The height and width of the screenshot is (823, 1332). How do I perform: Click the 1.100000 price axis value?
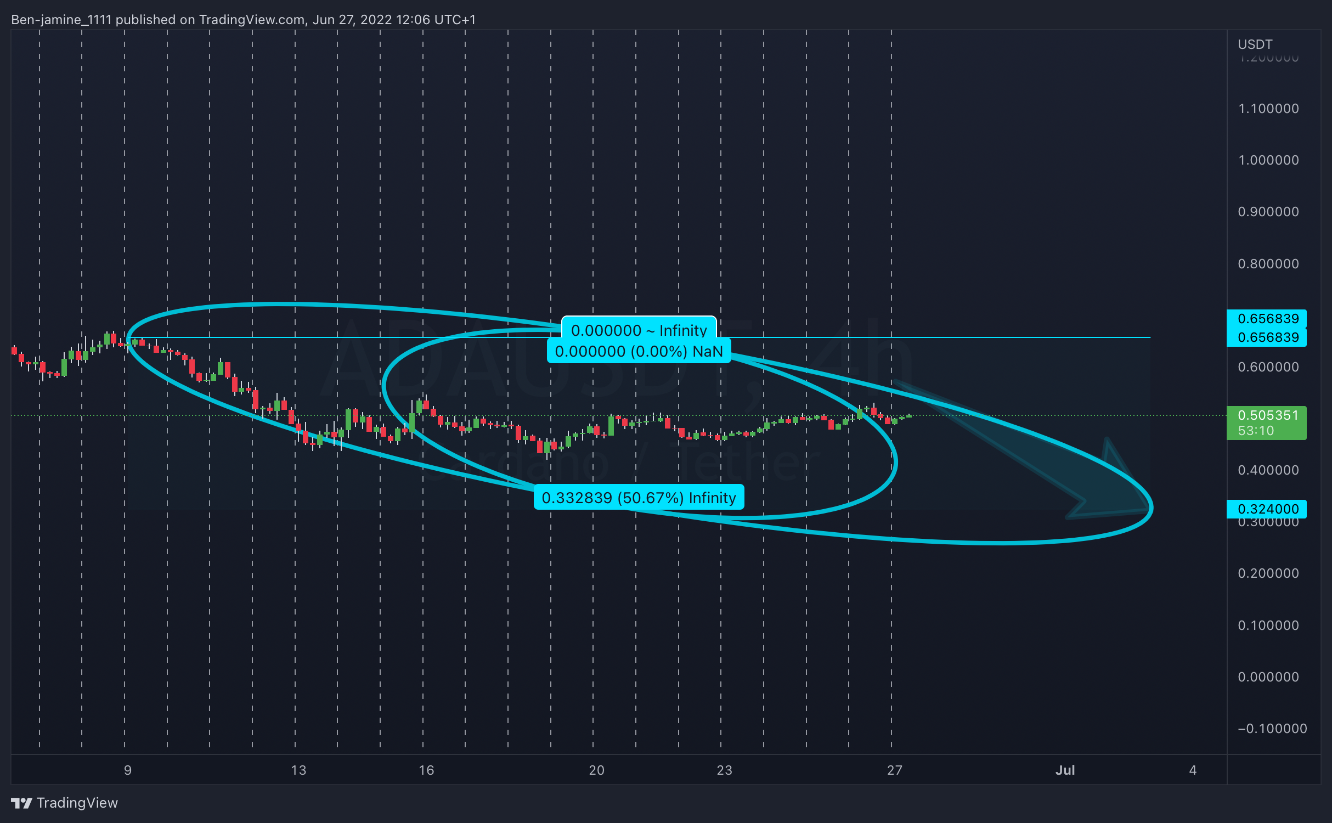[1268, 109]
